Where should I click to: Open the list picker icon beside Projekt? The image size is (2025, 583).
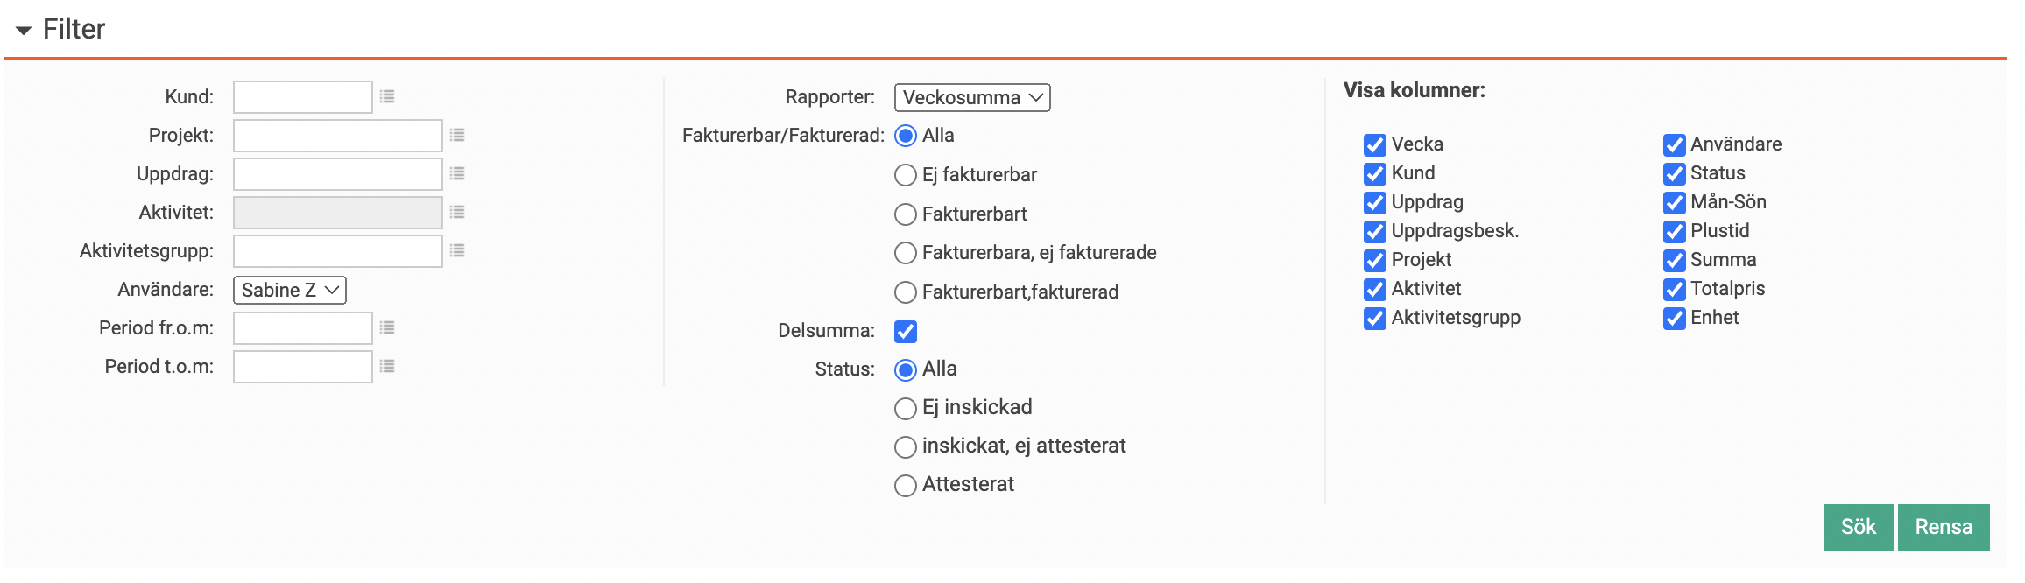coord(457,135)
